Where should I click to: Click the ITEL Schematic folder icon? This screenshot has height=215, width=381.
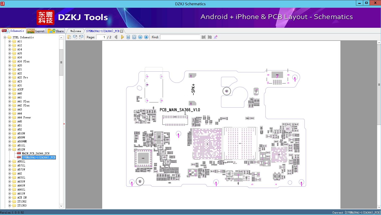point(10,37)
